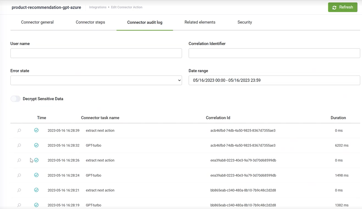Image resolution: width=362 pixels, height=209 pixels.
Task: Click correlation id eea39ab8 in 16:28:26 row
Action: (243, 160)
